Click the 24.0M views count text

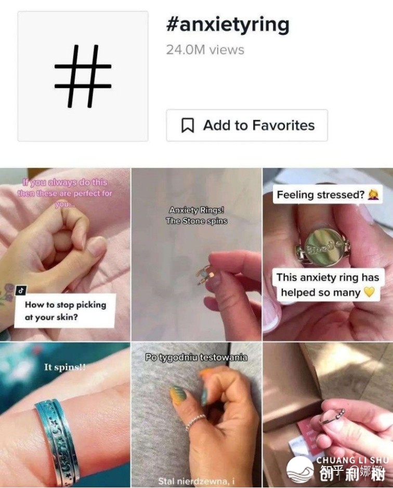[x=205, y=50]
